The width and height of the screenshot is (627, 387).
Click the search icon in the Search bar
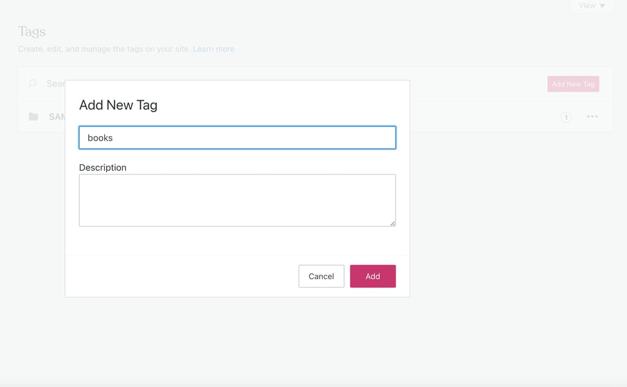(32, 83)
